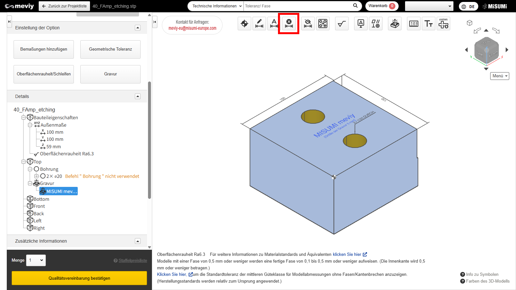
Task: Activate the engraving tool in toolbar
Action: coord(395,24)
